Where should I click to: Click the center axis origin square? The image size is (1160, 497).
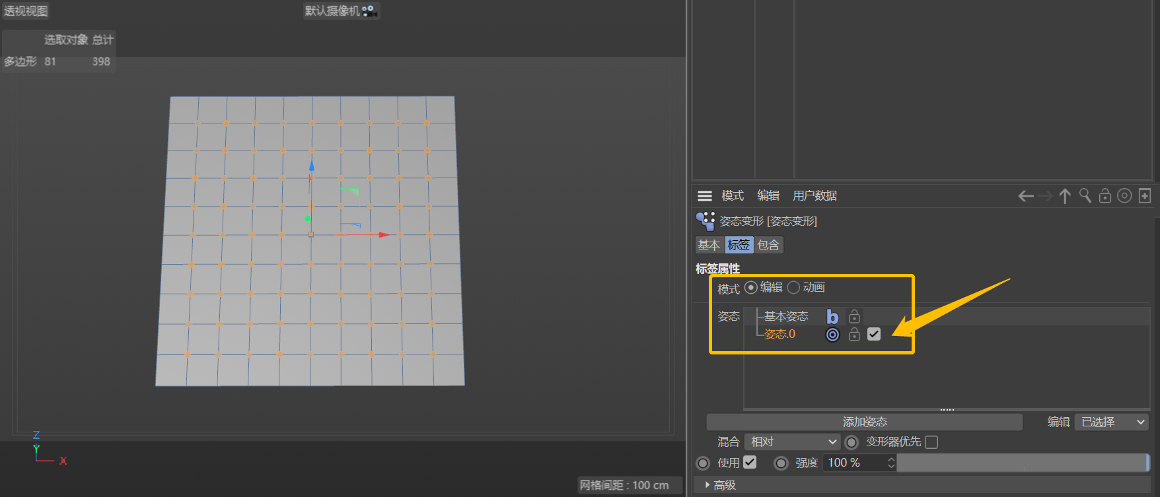[x=311, y=234]
